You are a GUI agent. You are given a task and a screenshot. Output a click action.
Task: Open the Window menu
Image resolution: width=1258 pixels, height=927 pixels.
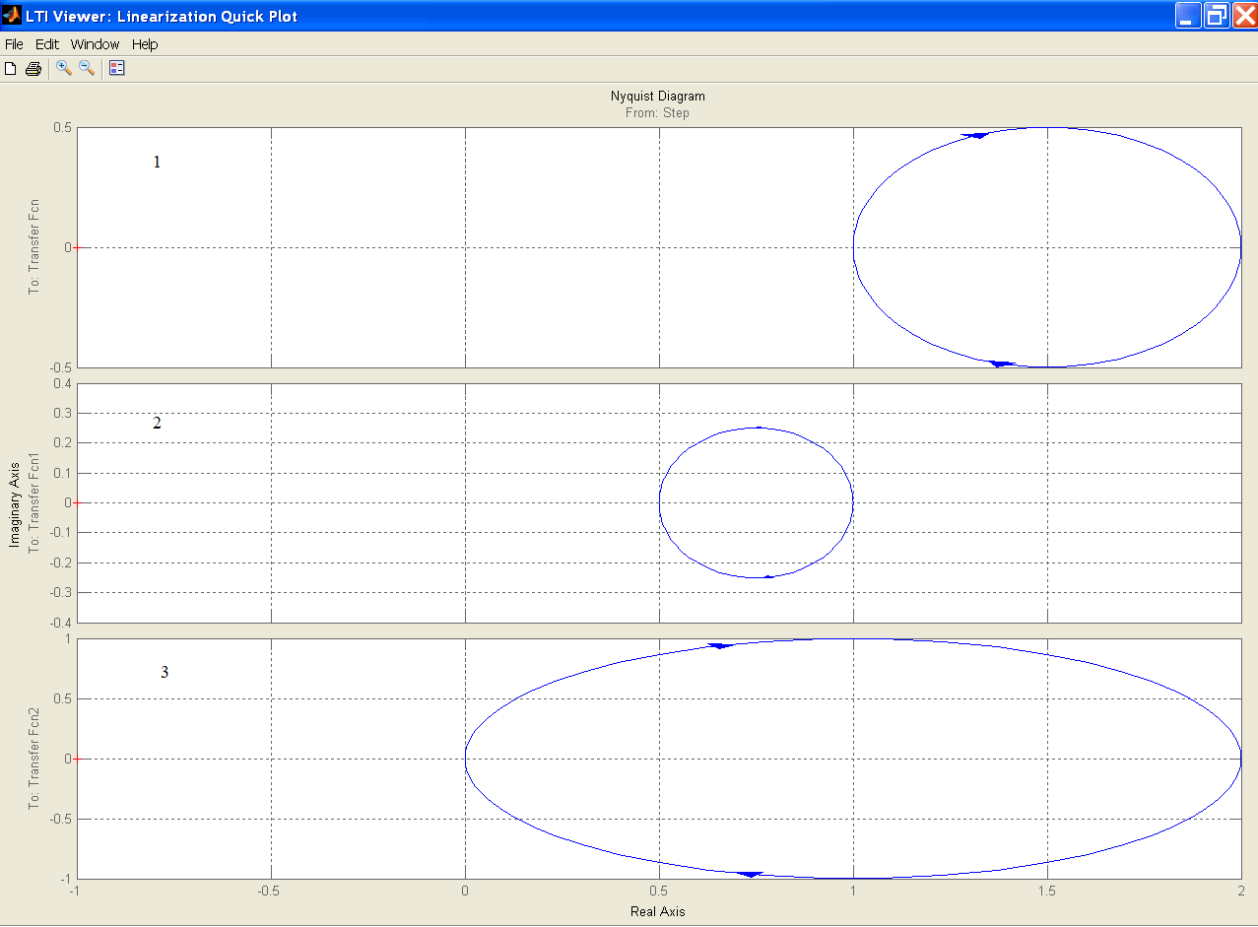click(95, 44)
